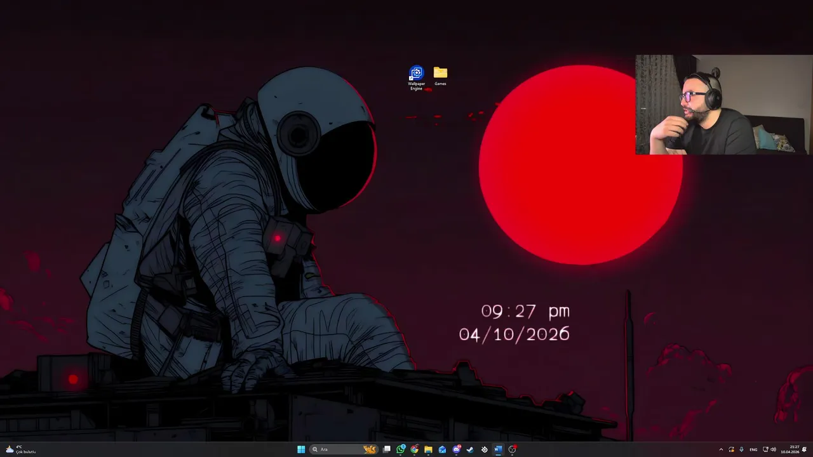Open the Windows Start menu

coord(301,449)
